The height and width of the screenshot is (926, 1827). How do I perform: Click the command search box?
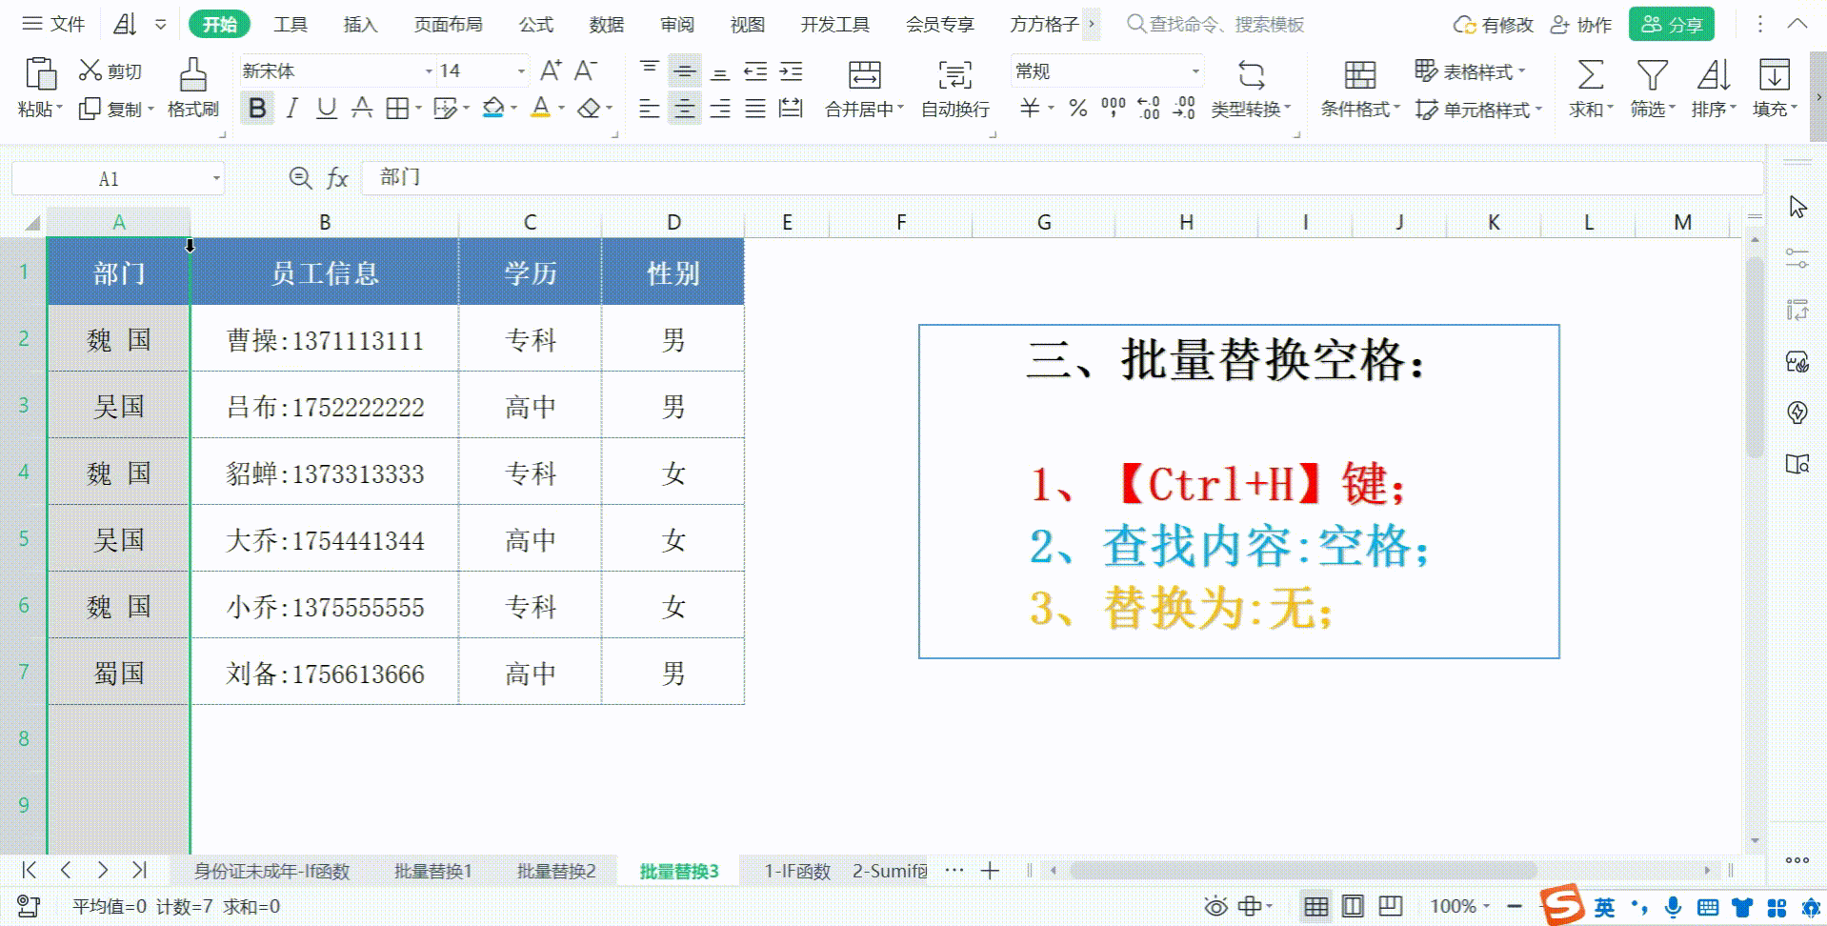pos(1215,24)
